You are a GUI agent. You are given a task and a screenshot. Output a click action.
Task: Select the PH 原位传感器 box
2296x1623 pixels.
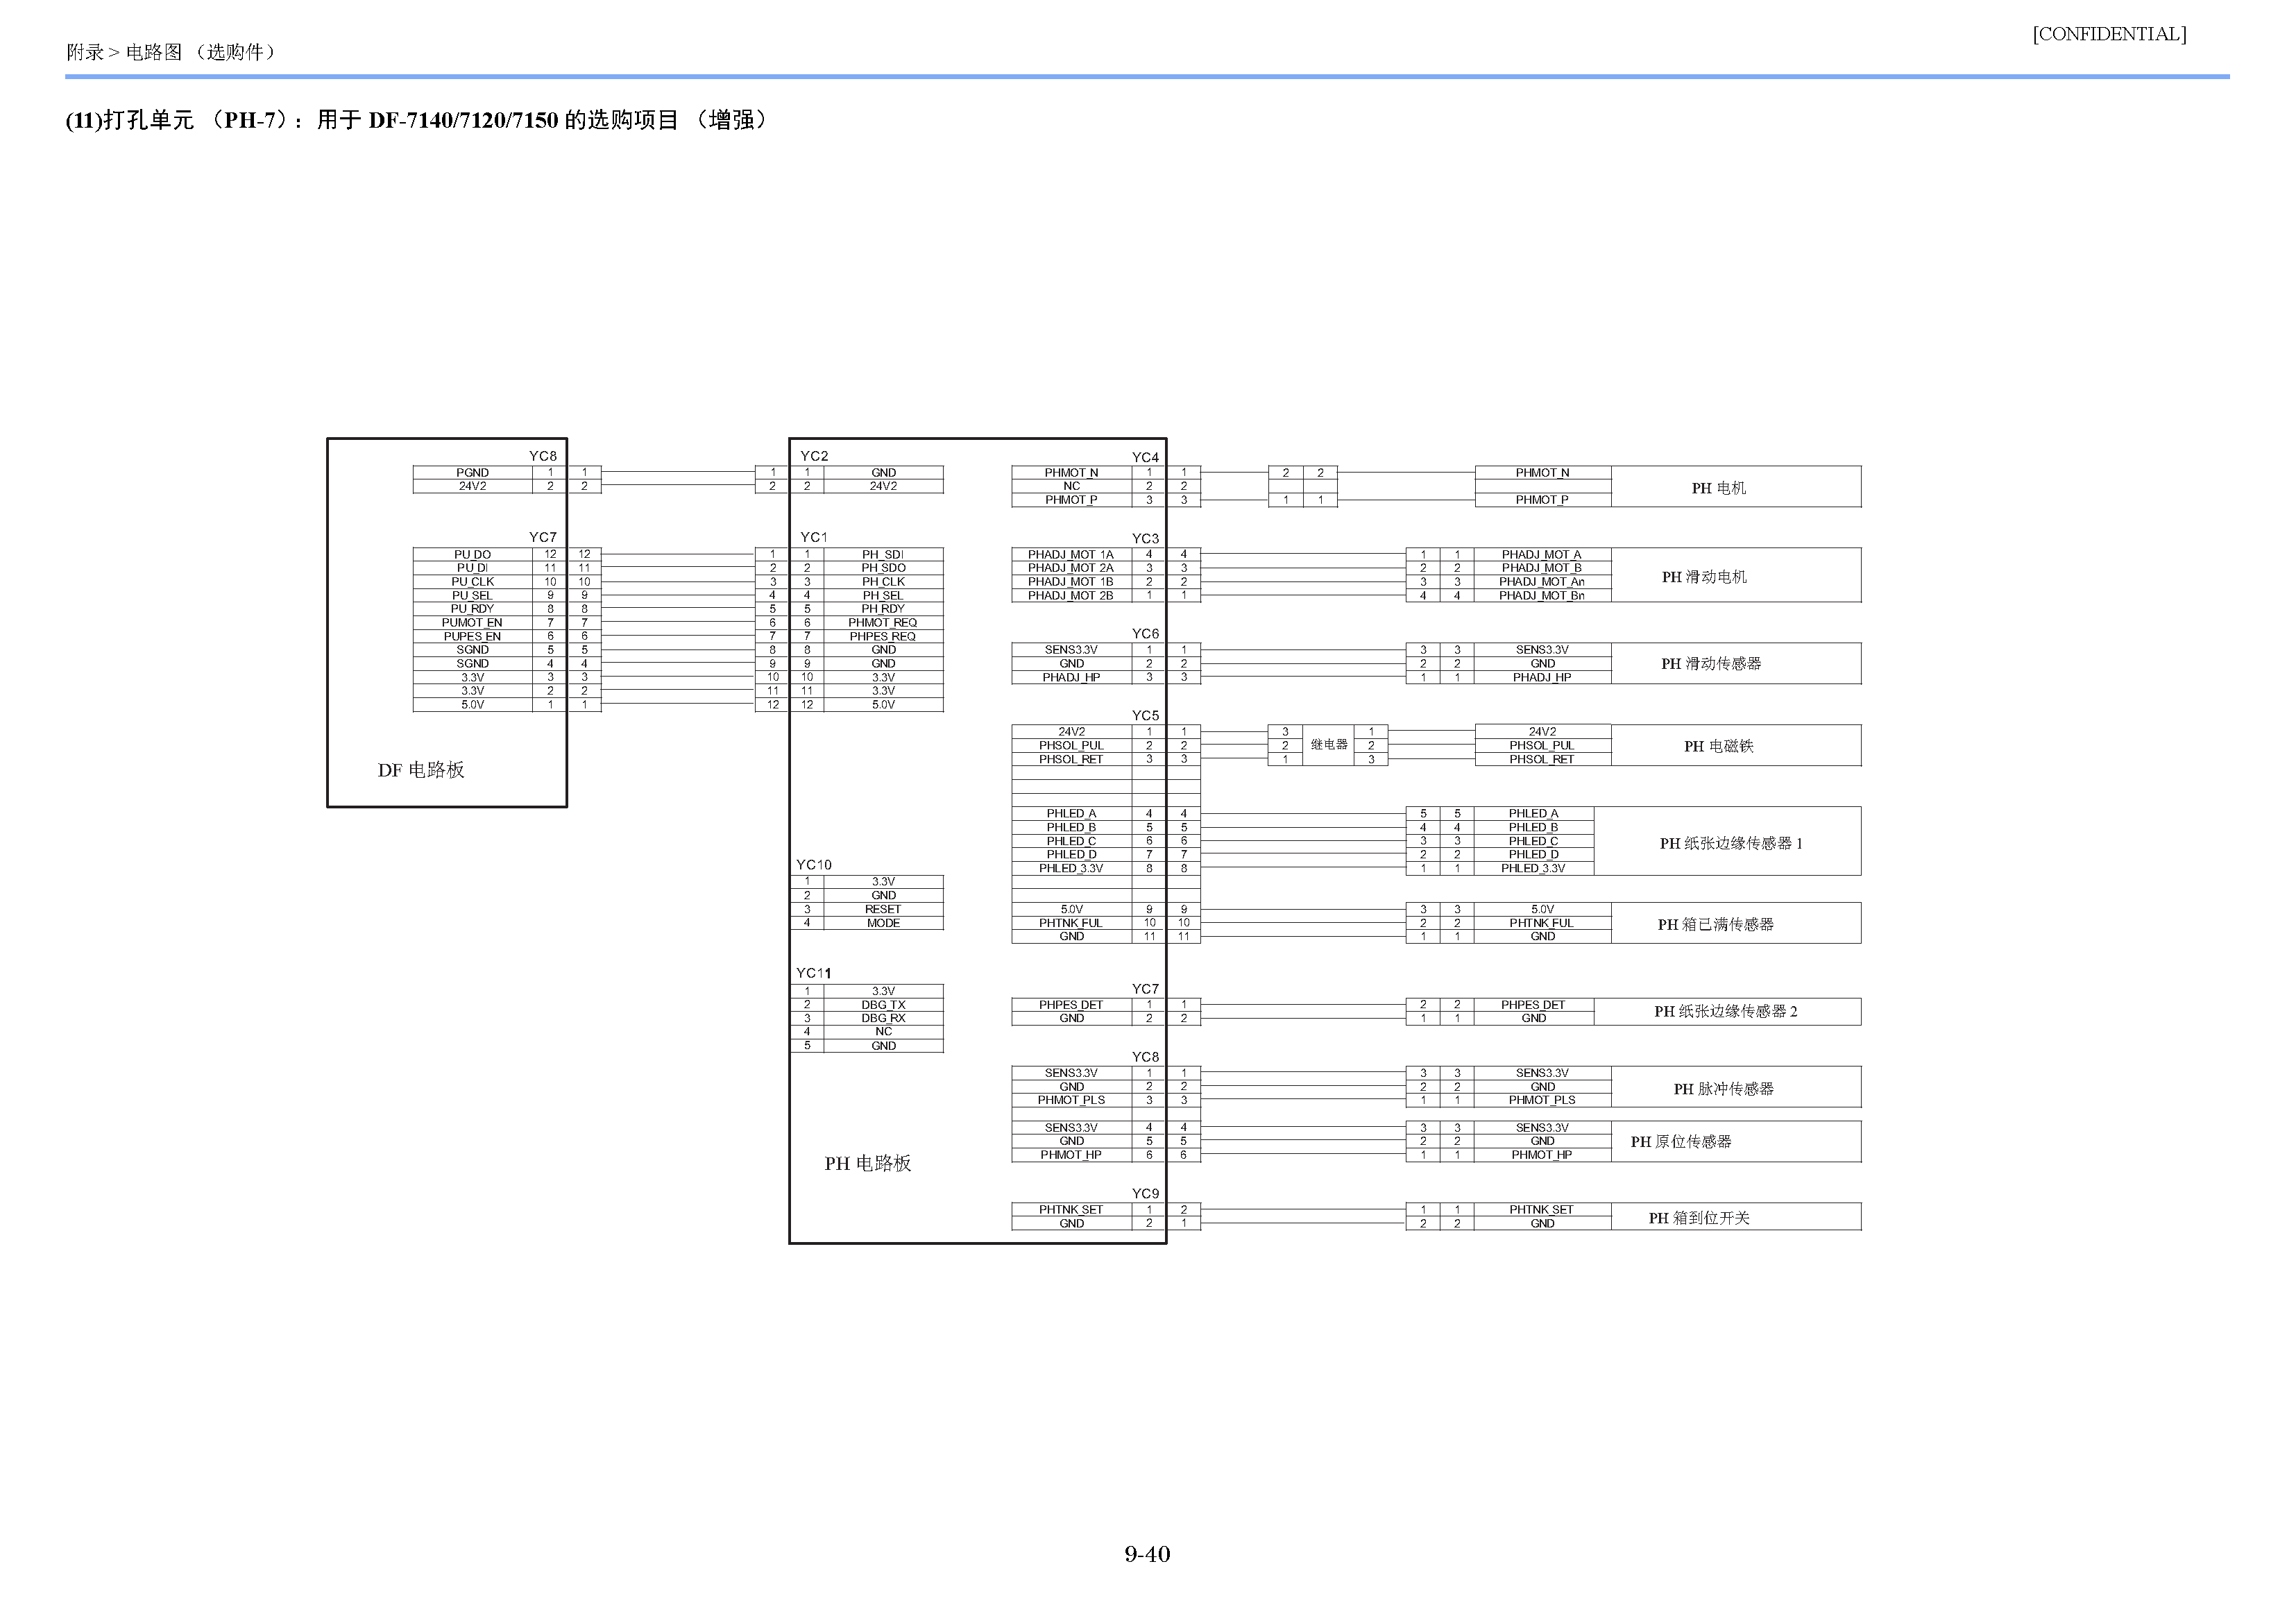1736,1141
